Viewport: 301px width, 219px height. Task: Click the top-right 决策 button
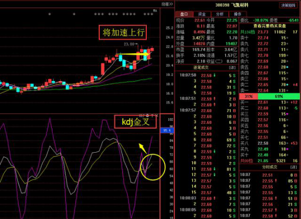pyautogui.click(x=288, y=5)
